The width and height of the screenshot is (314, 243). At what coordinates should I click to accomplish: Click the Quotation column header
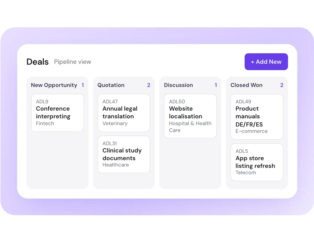coord(111,85)
